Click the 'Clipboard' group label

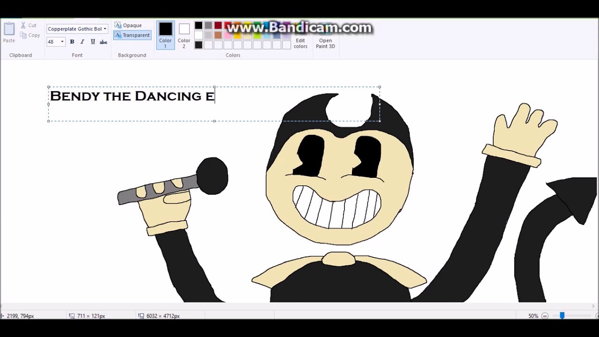pyautogui.click(x=21, y=55)
